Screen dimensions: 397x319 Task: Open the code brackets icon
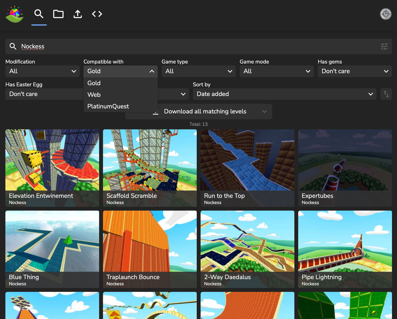(x=97, y=14)
